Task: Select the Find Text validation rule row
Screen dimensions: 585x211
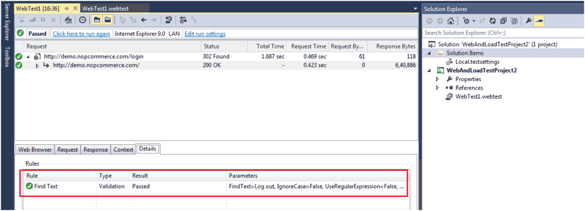Action: 215,186
